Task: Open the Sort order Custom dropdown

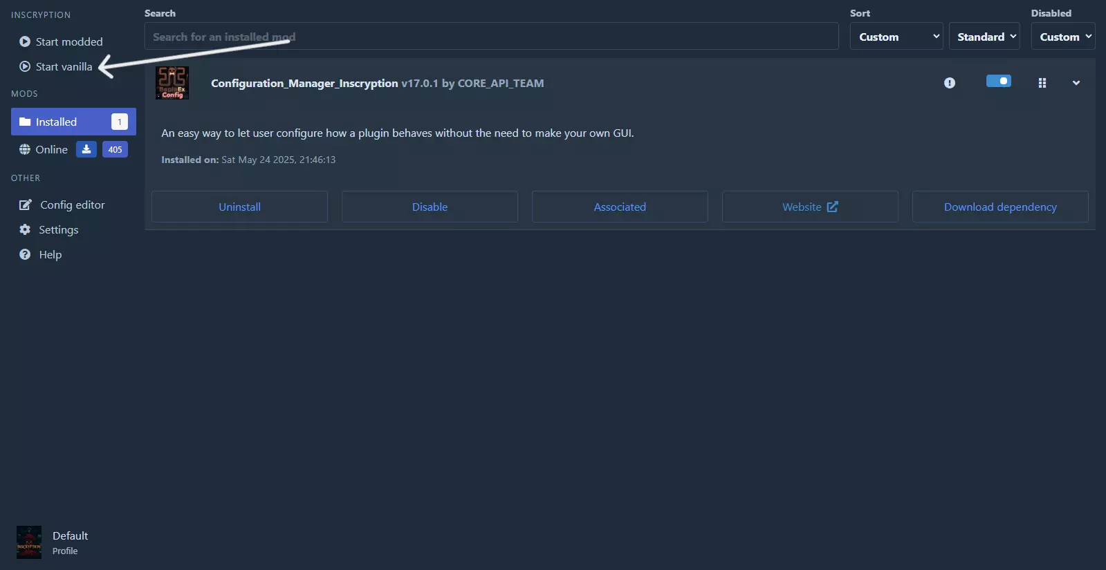Action: (x=896, y=37)
